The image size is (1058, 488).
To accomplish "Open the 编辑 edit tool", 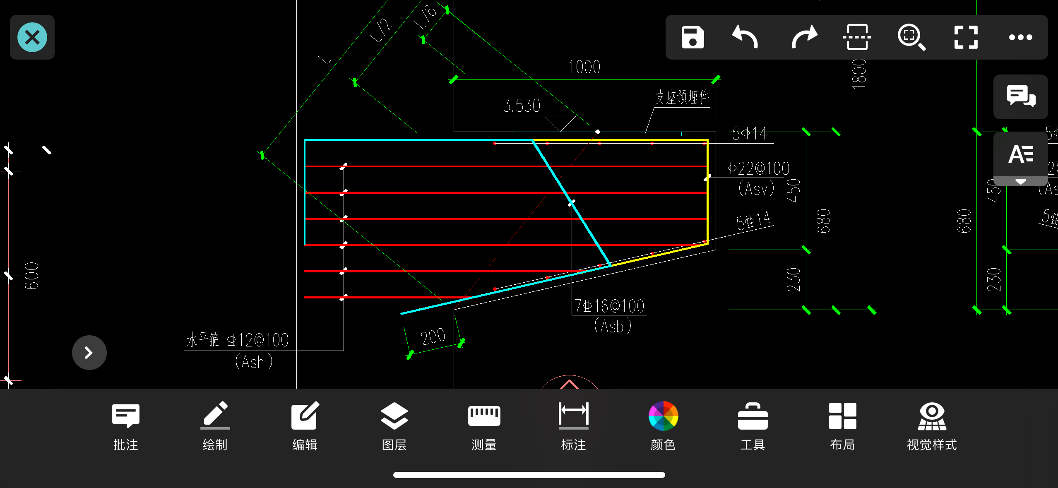I will [305, 426].
